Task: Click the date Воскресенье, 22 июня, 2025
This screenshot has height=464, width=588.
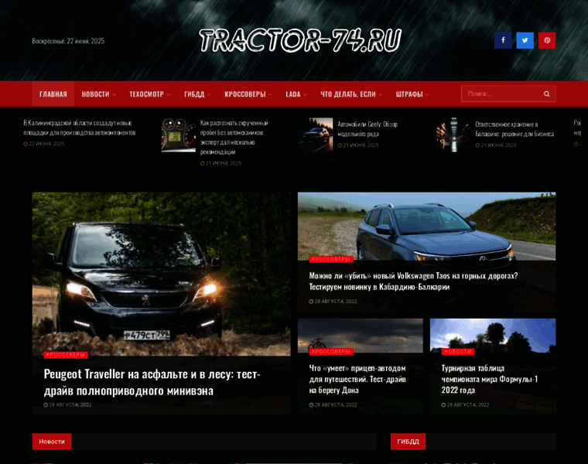Action: tap(68, 41)
